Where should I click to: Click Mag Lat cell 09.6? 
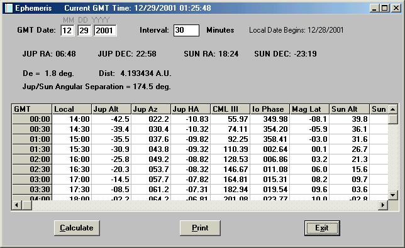[309, 190]
